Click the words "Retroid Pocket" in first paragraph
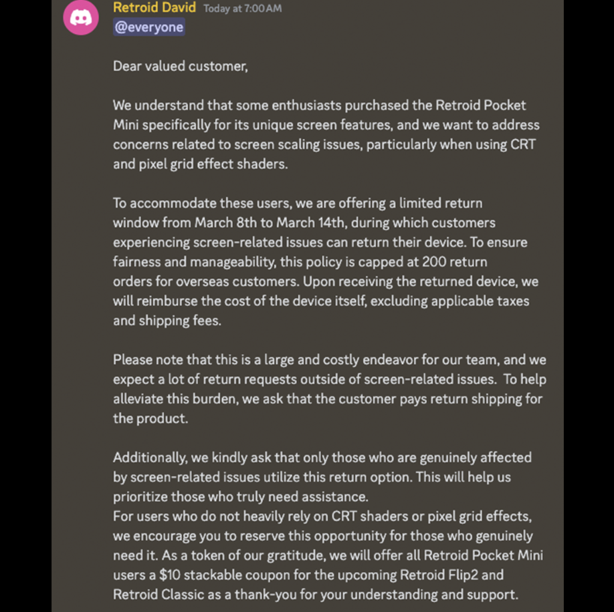Image resolution: width=614 pixels, height=612 pixels. (480, 106)
